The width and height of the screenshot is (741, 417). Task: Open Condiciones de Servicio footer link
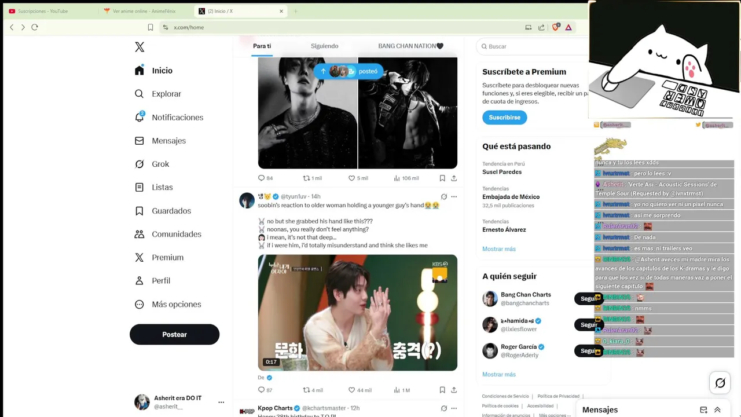point(505,396)
